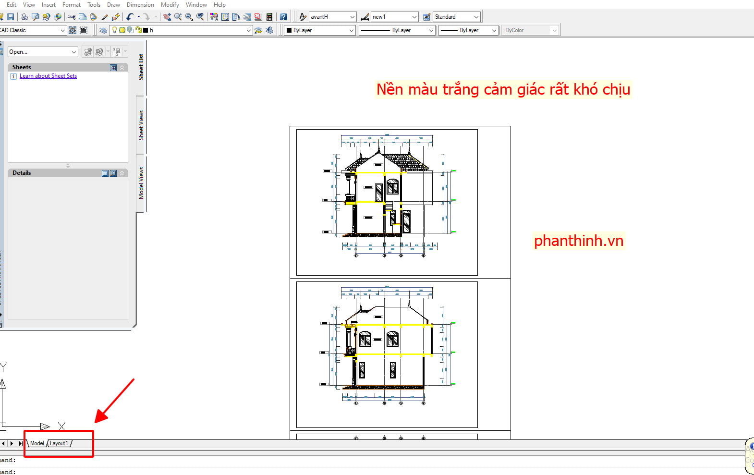Select the Pan hand tool

[x=167, y=17]
